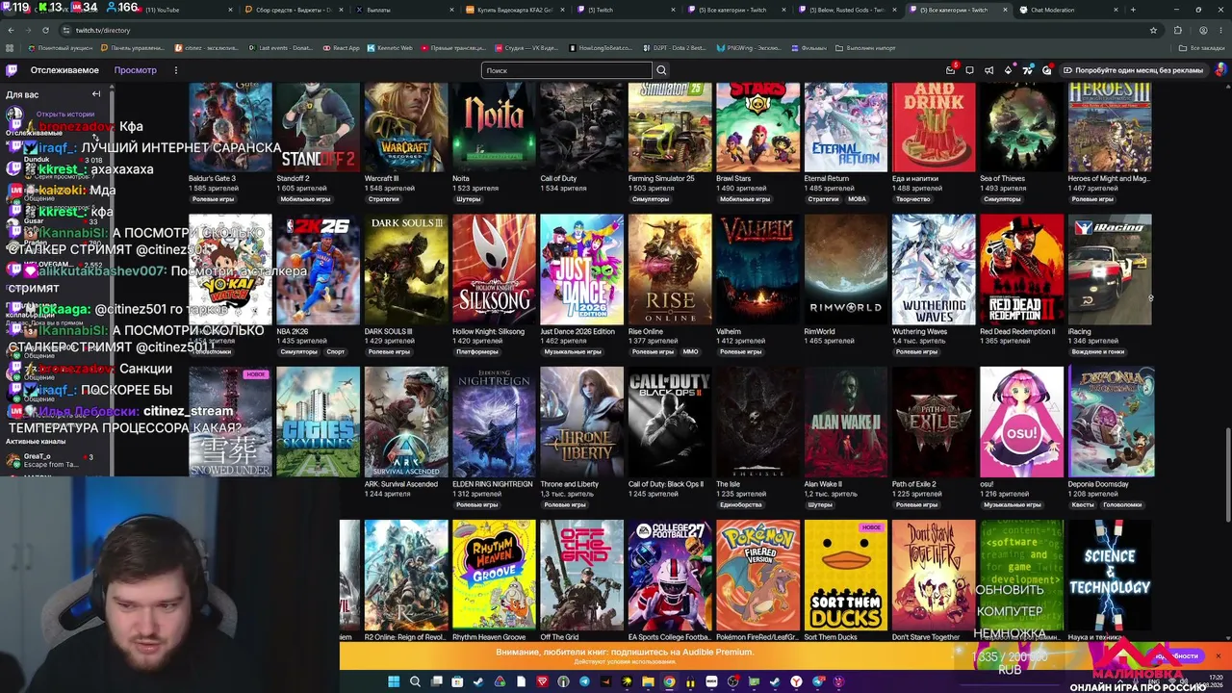Open the user profile avatar menu

click(x=1221, y=70)
